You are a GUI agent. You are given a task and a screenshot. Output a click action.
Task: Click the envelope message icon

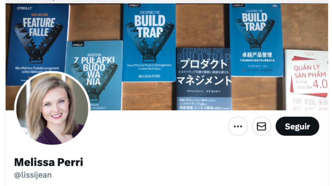click(261, 126)
